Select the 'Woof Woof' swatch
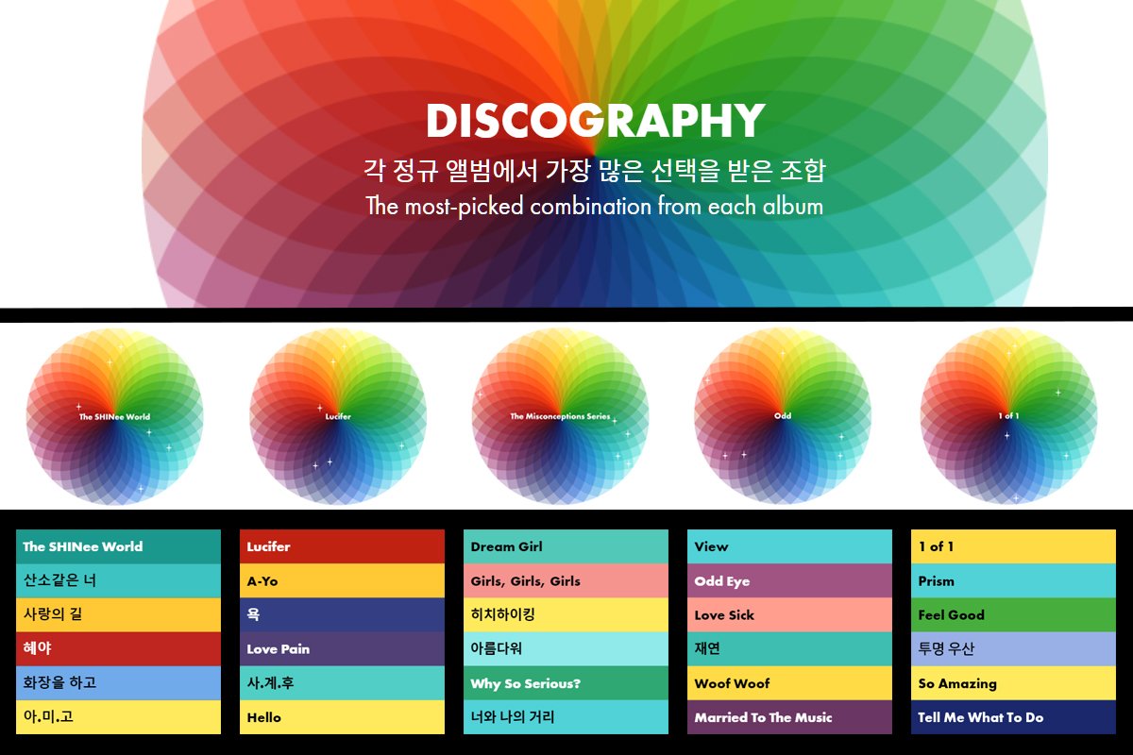Image resolution: width=1133 pixels, height=755 pixels. pos(789,682)
